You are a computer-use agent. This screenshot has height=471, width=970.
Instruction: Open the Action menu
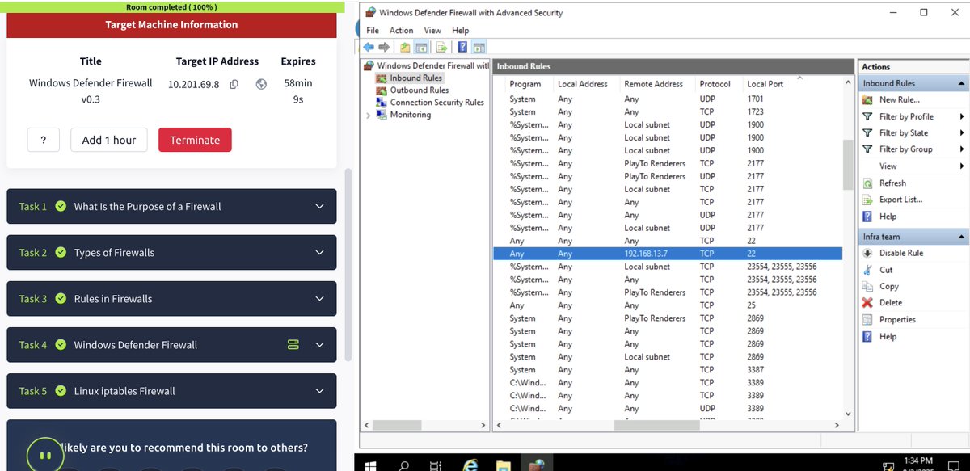(401, 30)
